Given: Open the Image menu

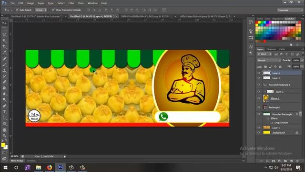Looking at the screenshot, I should [x=30, y=3].
